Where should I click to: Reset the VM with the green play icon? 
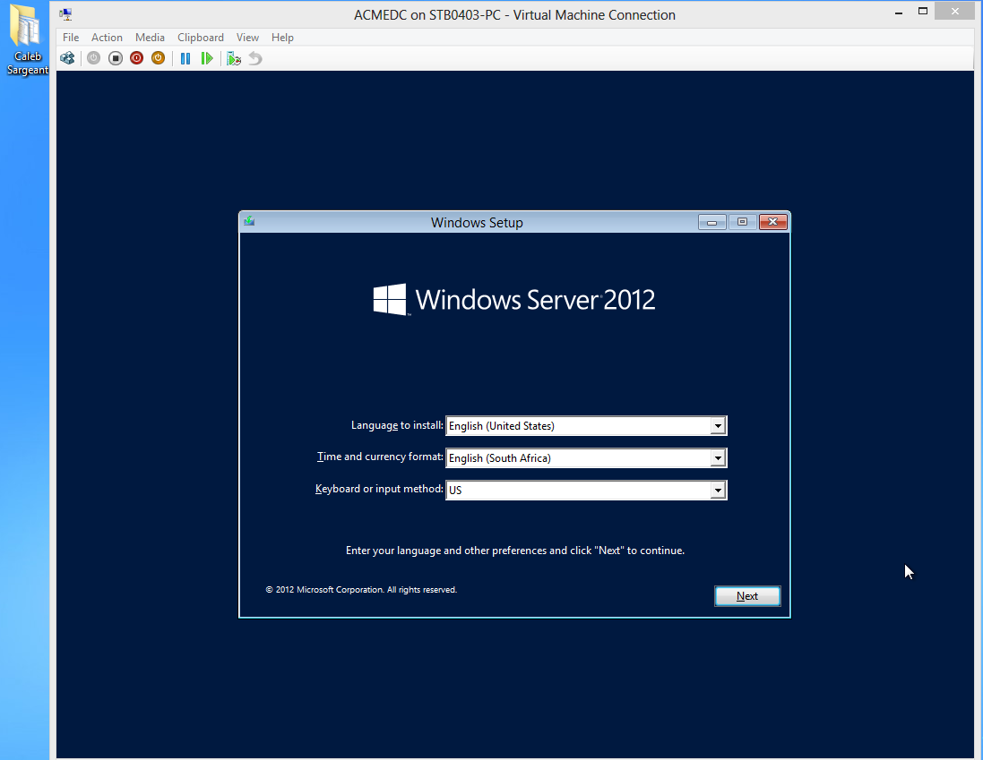coord(207,58)
